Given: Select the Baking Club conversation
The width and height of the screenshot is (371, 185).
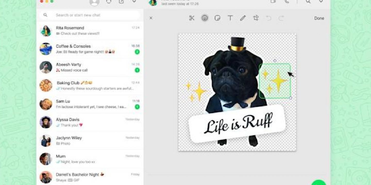Looking at the screenshot, I should click(x=90, y=86).
